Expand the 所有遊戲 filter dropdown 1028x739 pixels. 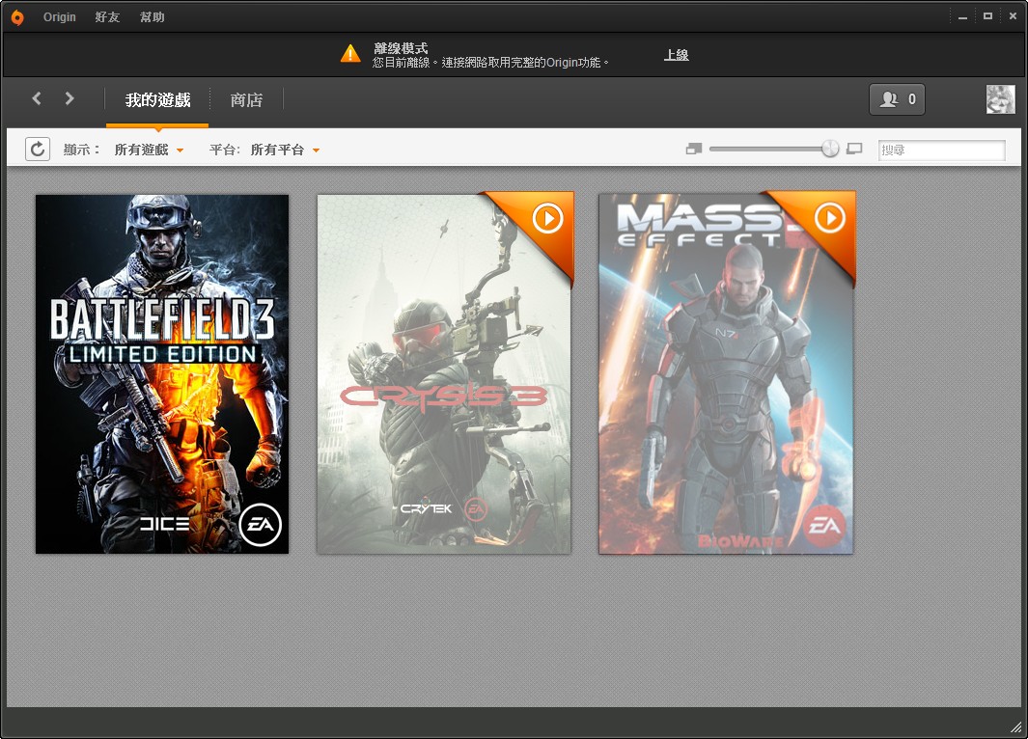[149, 150]
